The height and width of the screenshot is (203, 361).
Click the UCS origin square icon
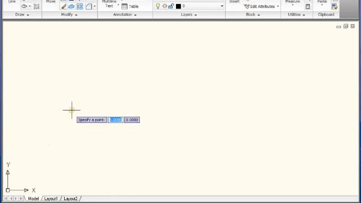(7, 191)
